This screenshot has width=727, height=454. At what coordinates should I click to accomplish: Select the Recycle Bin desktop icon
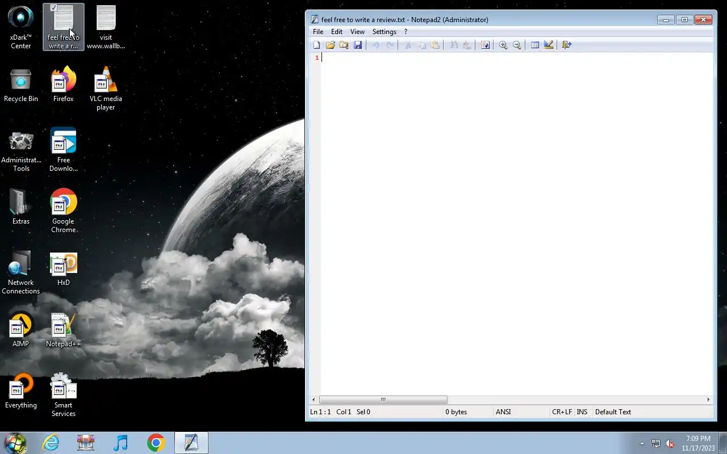pyautogui.click(x=21, y=86)
